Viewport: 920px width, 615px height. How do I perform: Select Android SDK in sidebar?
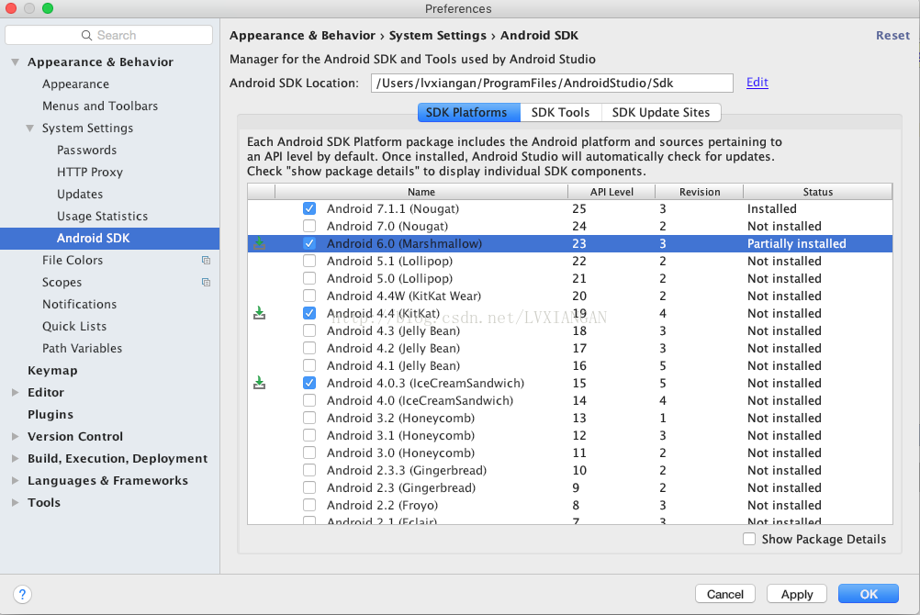[x=109, y=239]
